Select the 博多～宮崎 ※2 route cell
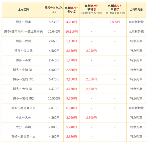The height and width of the screenshot is (145, 149). (x=23, y=99)
